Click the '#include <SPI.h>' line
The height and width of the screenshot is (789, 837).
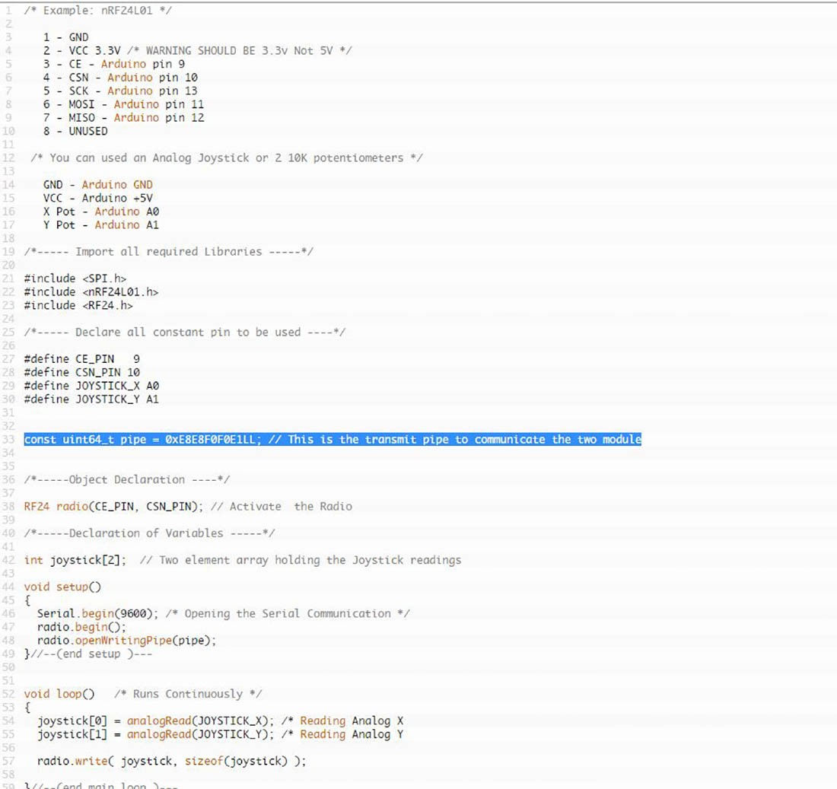(75, 278)
